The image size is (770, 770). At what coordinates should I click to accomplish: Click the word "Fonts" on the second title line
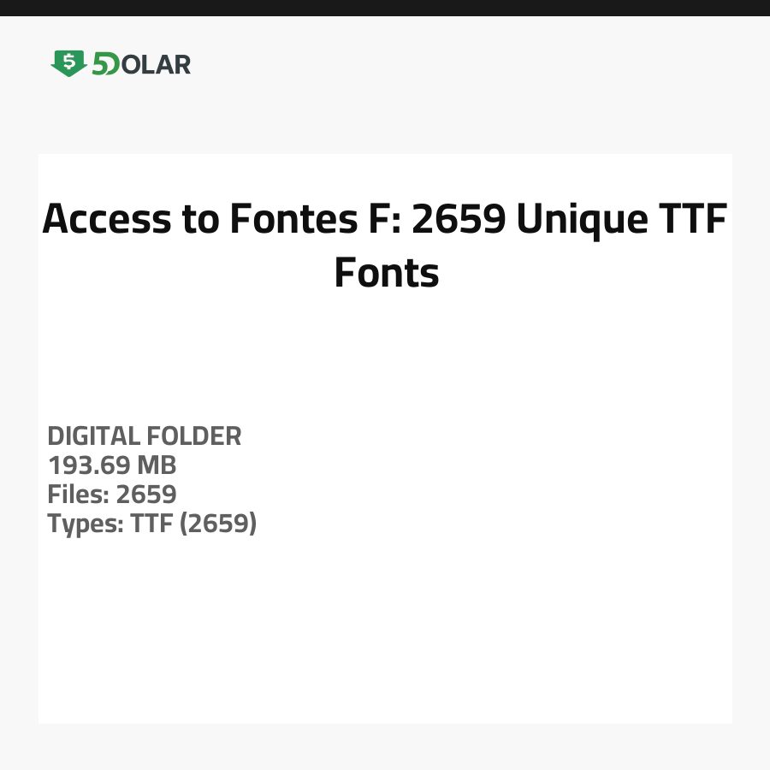[x=386, y=273]
